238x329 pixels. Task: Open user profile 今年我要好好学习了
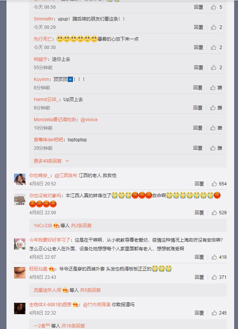click(x=49, y=240)
